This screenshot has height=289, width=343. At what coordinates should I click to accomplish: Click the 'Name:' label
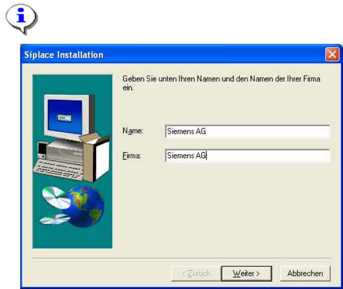pyautogui.click(x=133, y=131)
